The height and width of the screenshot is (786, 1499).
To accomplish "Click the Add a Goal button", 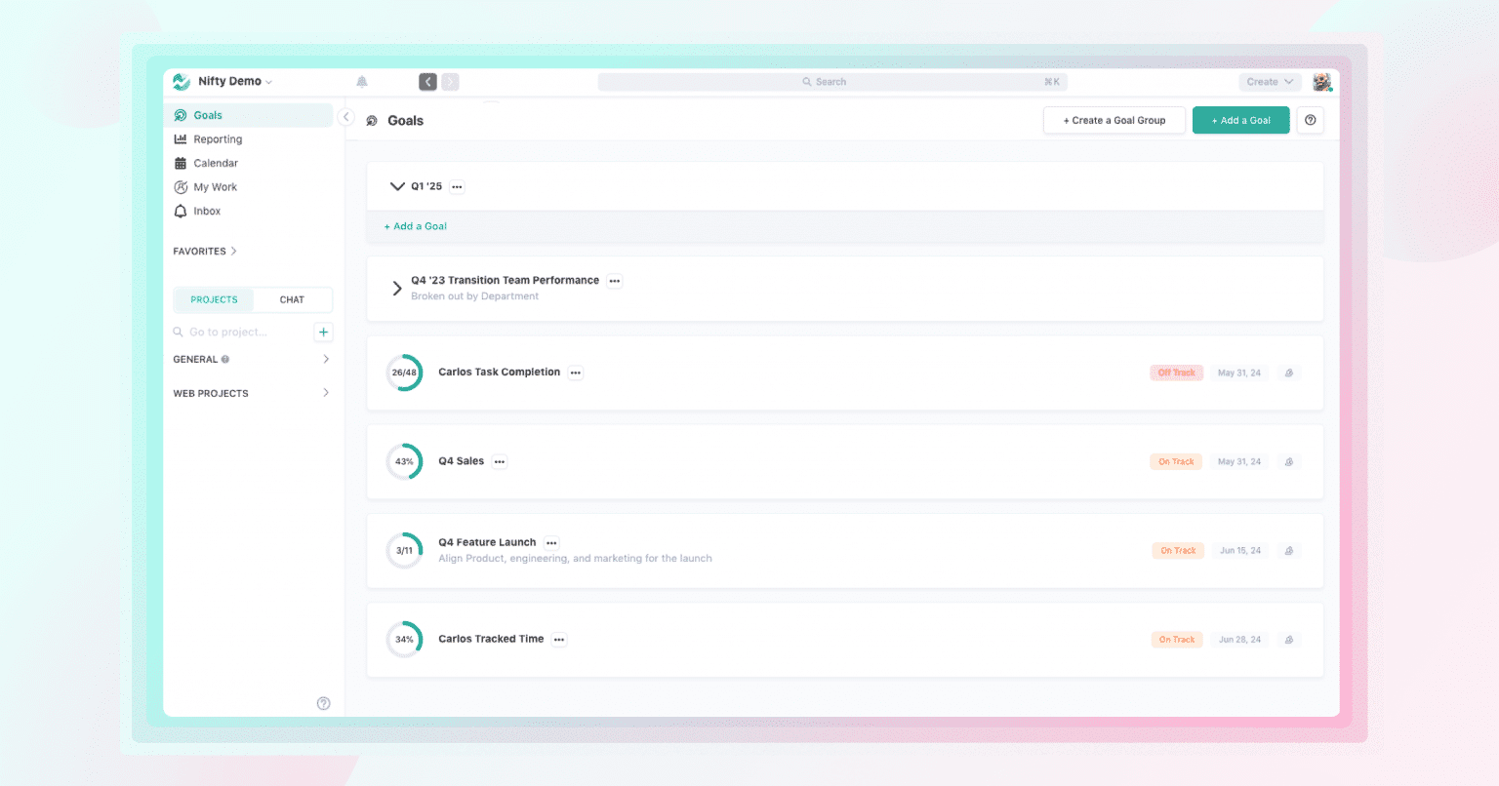I will click(1240, 119).
